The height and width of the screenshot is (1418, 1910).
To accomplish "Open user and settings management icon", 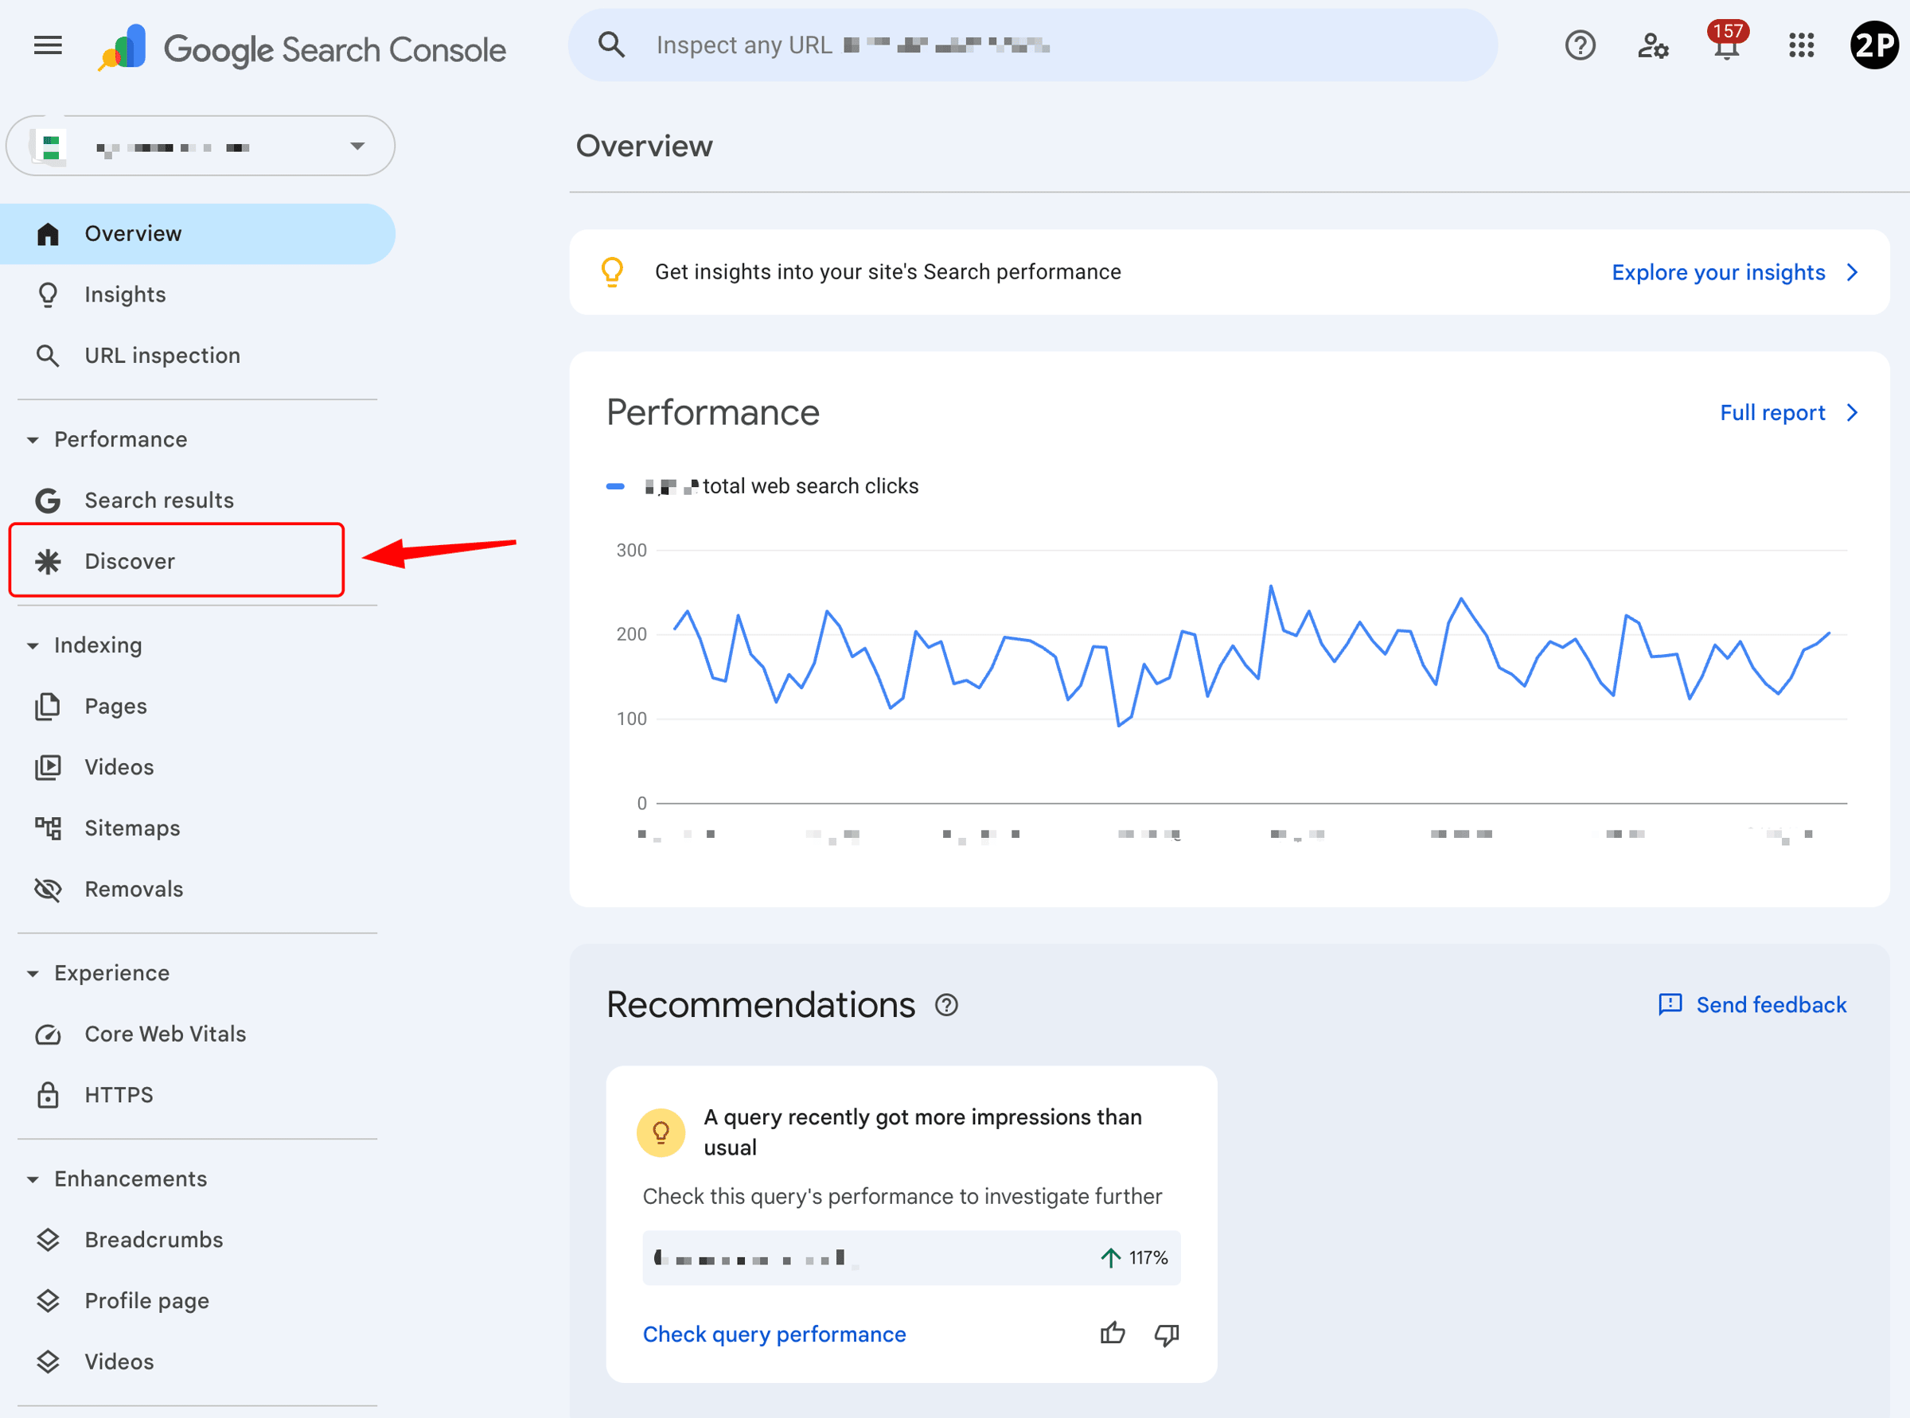I will pyautogui.click(x=1652, y=45).
